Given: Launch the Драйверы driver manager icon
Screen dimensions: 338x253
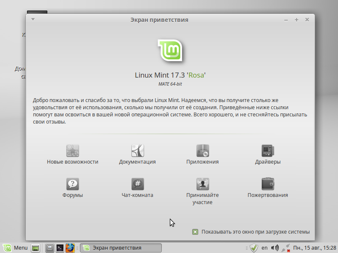Looking at the screenshot, I should [268, 151].
